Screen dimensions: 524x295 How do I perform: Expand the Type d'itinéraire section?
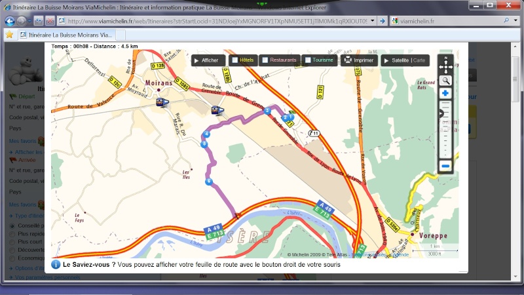[27, 216]
